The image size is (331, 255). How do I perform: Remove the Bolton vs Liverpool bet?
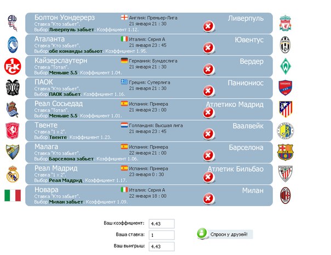coord(208,27)
